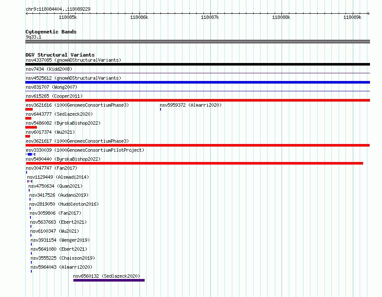Click the gray 9q33.1 cytogenetic band bar

pyautogui.click(x=197, y=42)
